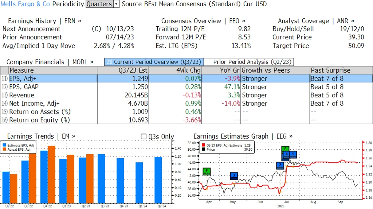The image size is (373, 209).
Task: Click the Forward 12M P/E value 8.53
Action: click(244, 38)
